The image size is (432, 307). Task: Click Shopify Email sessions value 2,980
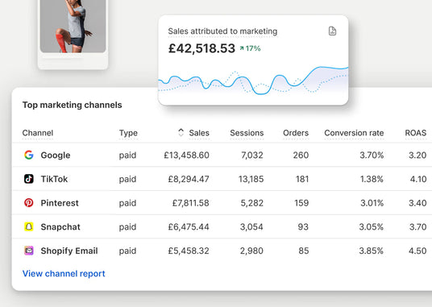pos(251,251)
